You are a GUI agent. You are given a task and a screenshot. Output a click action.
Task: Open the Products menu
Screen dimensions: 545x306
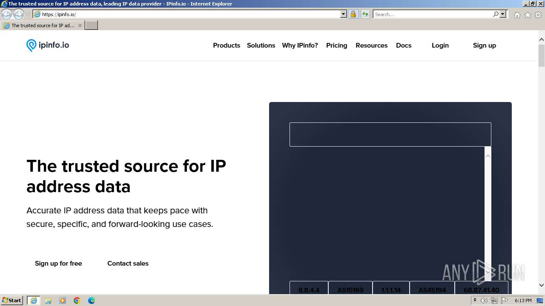(227, 45)
